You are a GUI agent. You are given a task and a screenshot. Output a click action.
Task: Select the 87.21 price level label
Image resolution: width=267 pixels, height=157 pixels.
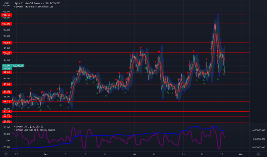7,101
